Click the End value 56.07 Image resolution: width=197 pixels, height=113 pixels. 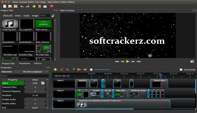[x=35, y=108]
